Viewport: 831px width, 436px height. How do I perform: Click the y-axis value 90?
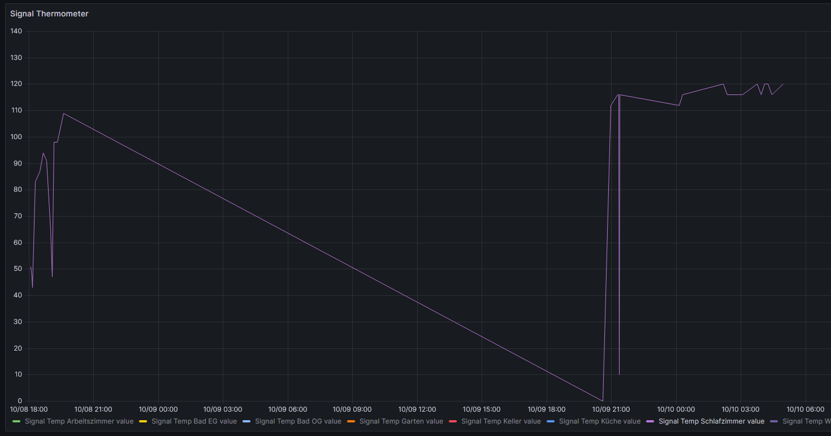(18, 163)
